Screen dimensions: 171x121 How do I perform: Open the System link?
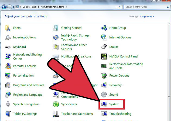click(114, 104)
